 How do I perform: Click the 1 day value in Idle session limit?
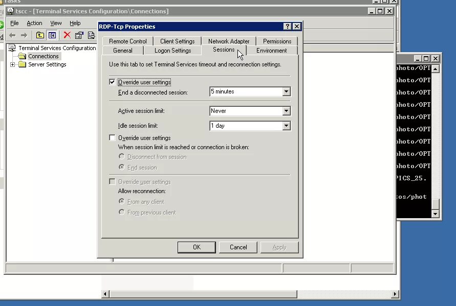(x=246, y=126)
